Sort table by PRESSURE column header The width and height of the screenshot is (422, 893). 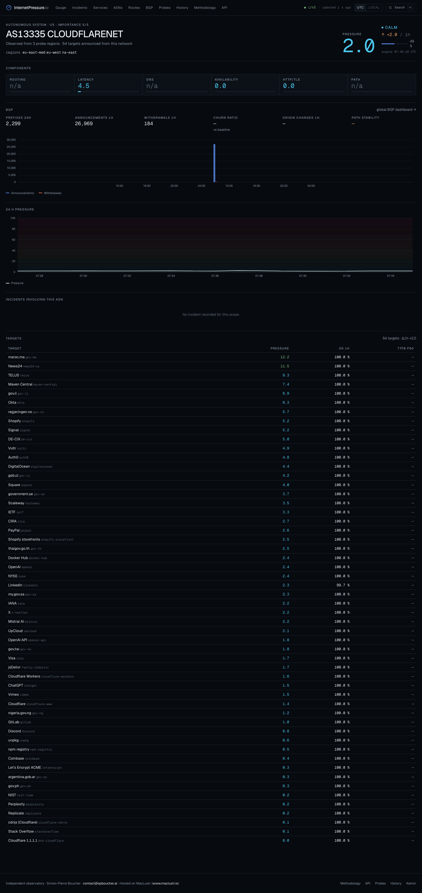(280, 348)
